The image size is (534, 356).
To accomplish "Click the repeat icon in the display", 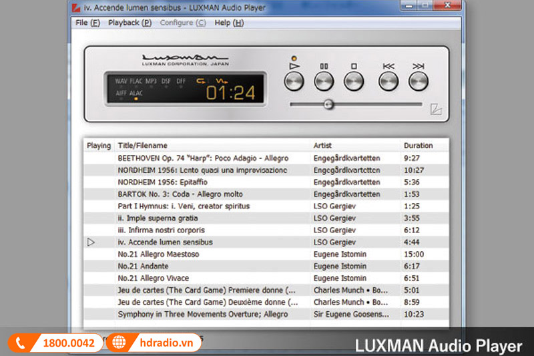I will coord(201,81).
